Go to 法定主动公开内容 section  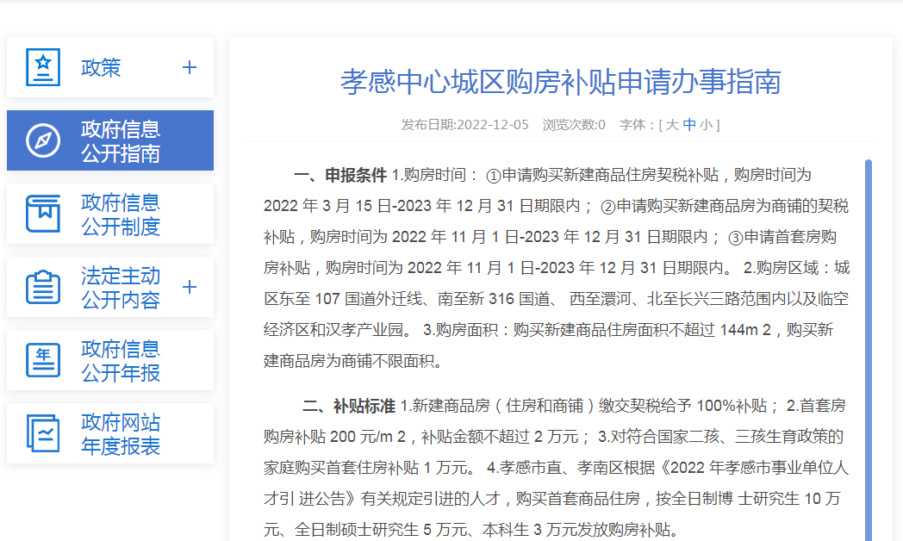(121, 288)
